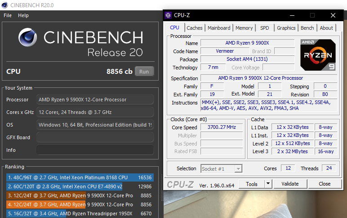This screenshot has height=218, width=347.
Task: Click the Core Speed value 3700.27 MHz
Action: point(222,127)
